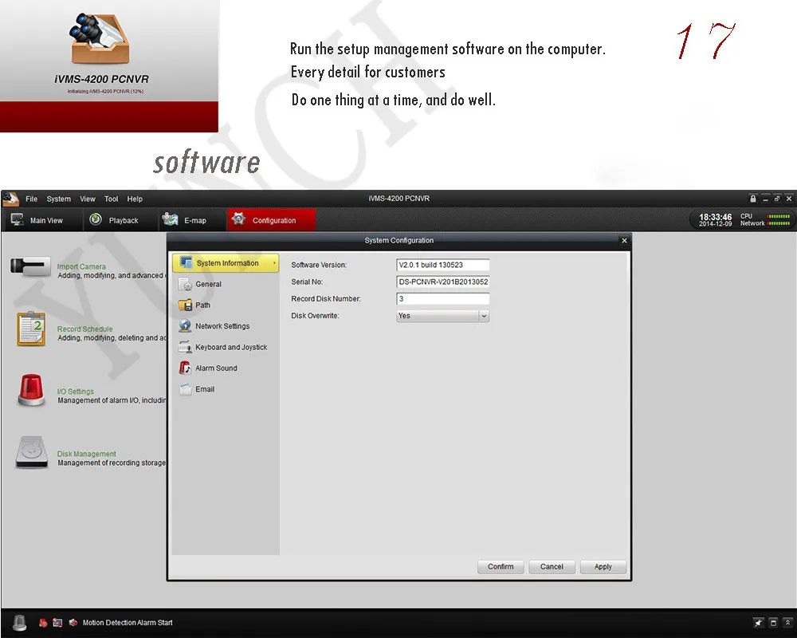Open the Help menu
This screenshot has height=638, width=797.
click(x=135, y=199)
